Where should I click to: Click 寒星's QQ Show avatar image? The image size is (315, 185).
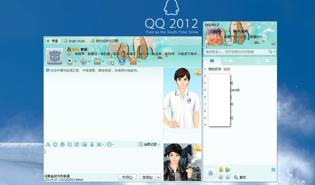pos(182,98)
